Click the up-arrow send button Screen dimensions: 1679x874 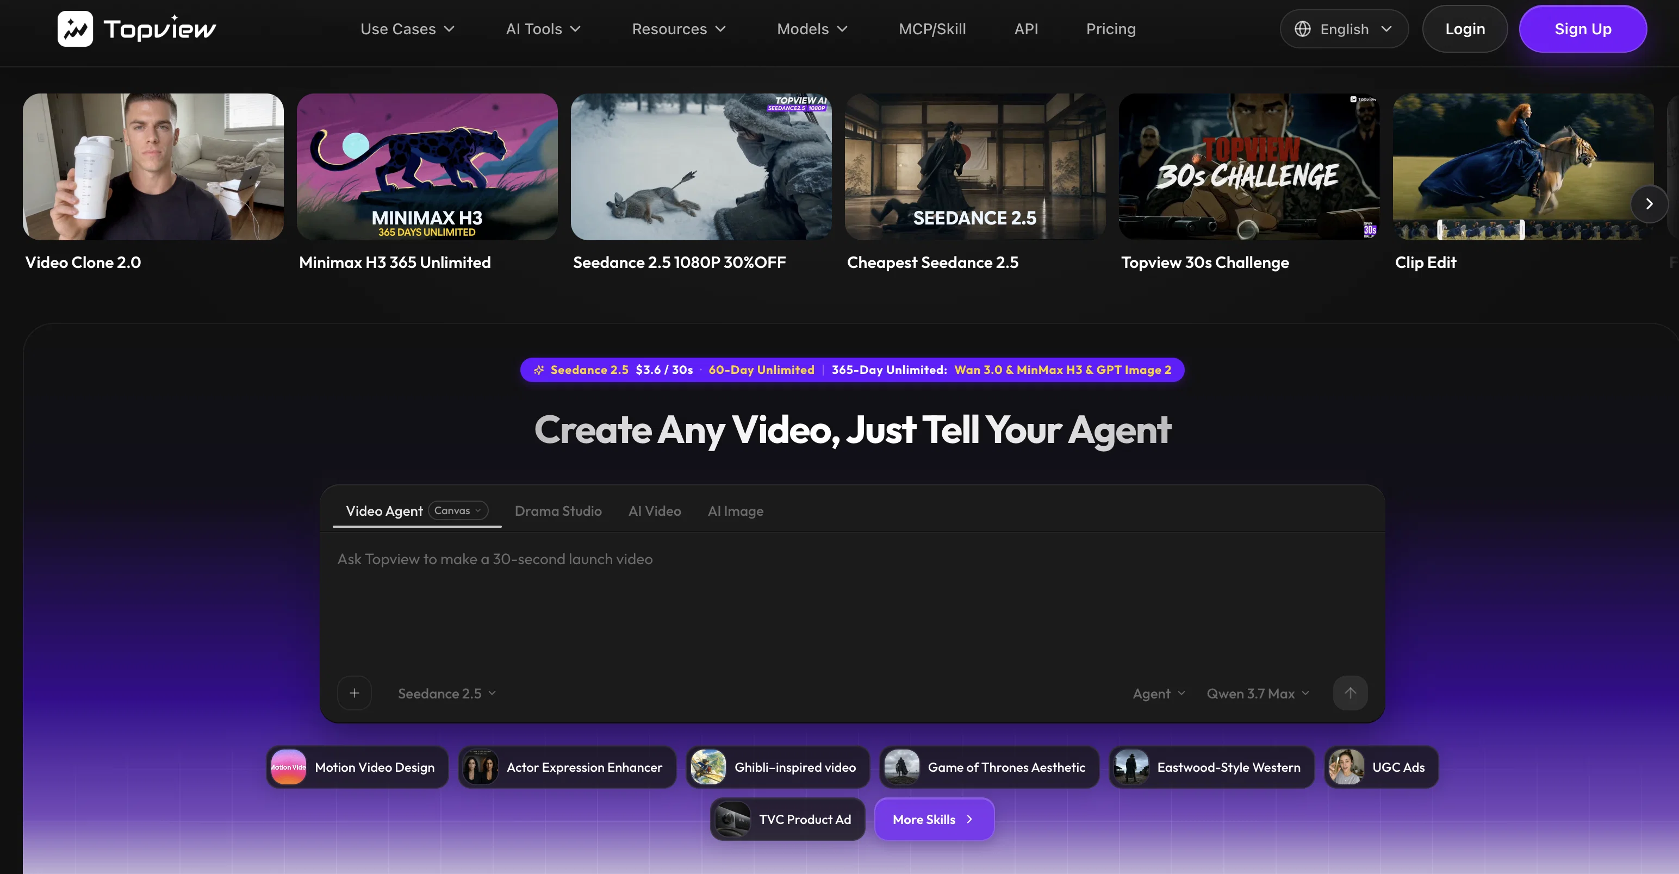(1350, 693)
